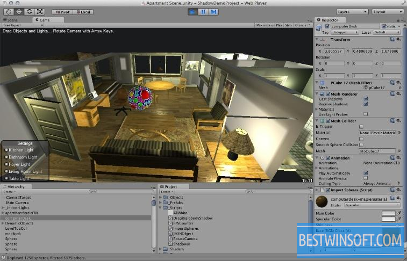Click the Main Color swatch
Screen dimensions: 407x261
coord(388,213)
